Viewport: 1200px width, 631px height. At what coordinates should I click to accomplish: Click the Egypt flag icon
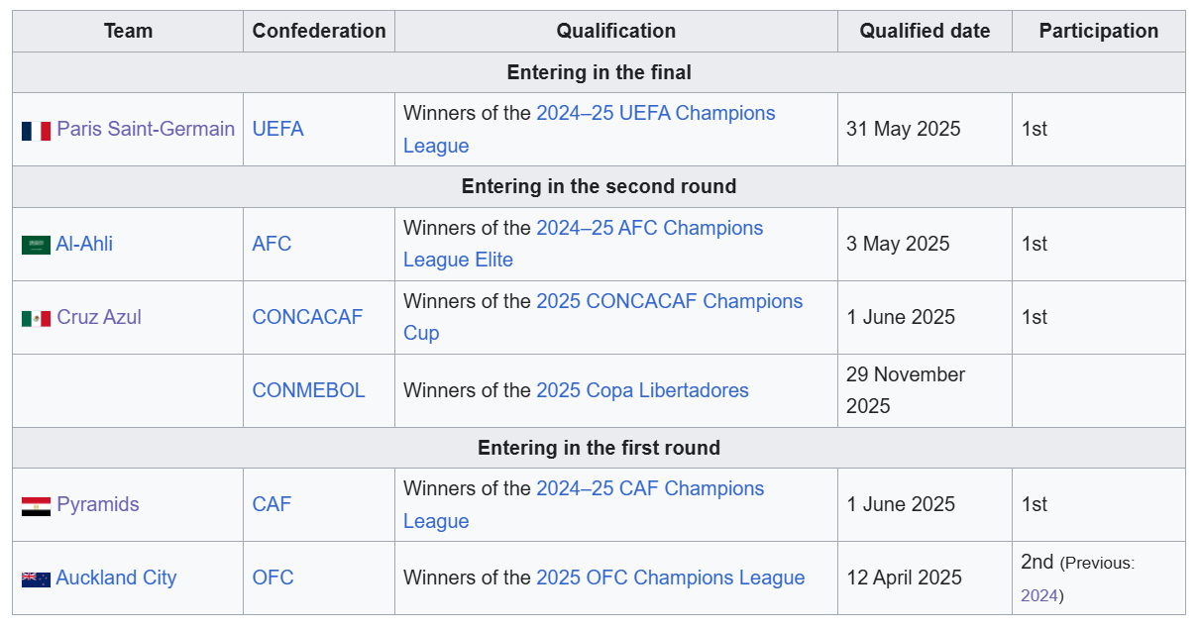pos(36,505)
